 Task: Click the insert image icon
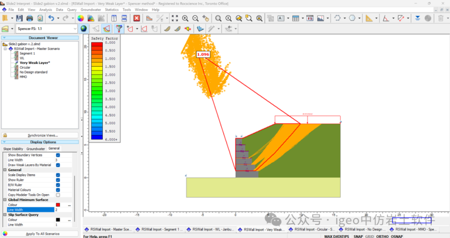(320, 18)
